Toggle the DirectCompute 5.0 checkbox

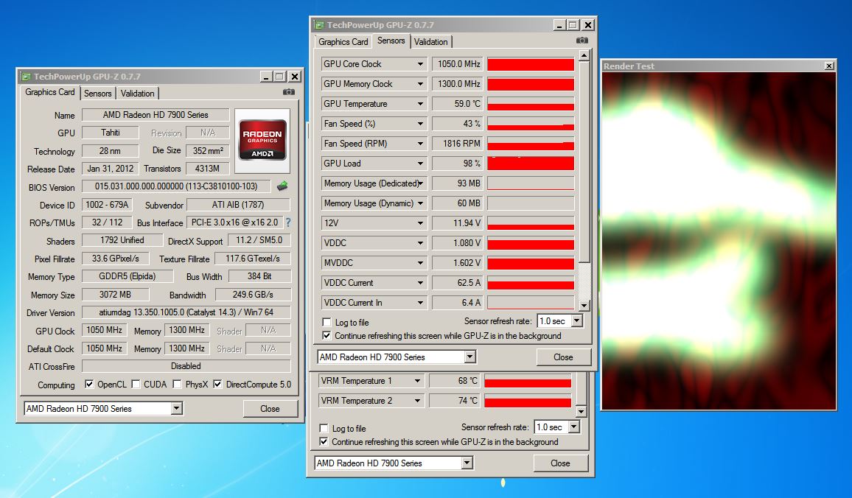tap(217, 384)
